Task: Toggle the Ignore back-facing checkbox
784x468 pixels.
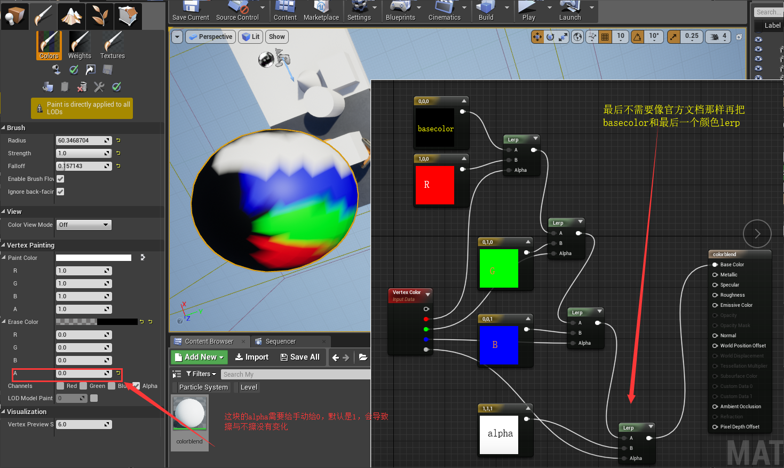Action: pos(61,192)
